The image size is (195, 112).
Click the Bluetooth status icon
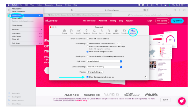click(x=147, y=5)
